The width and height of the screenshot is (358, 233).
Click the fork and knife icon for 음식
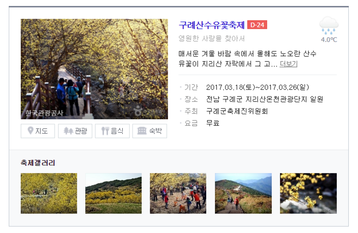pos(105,131)
